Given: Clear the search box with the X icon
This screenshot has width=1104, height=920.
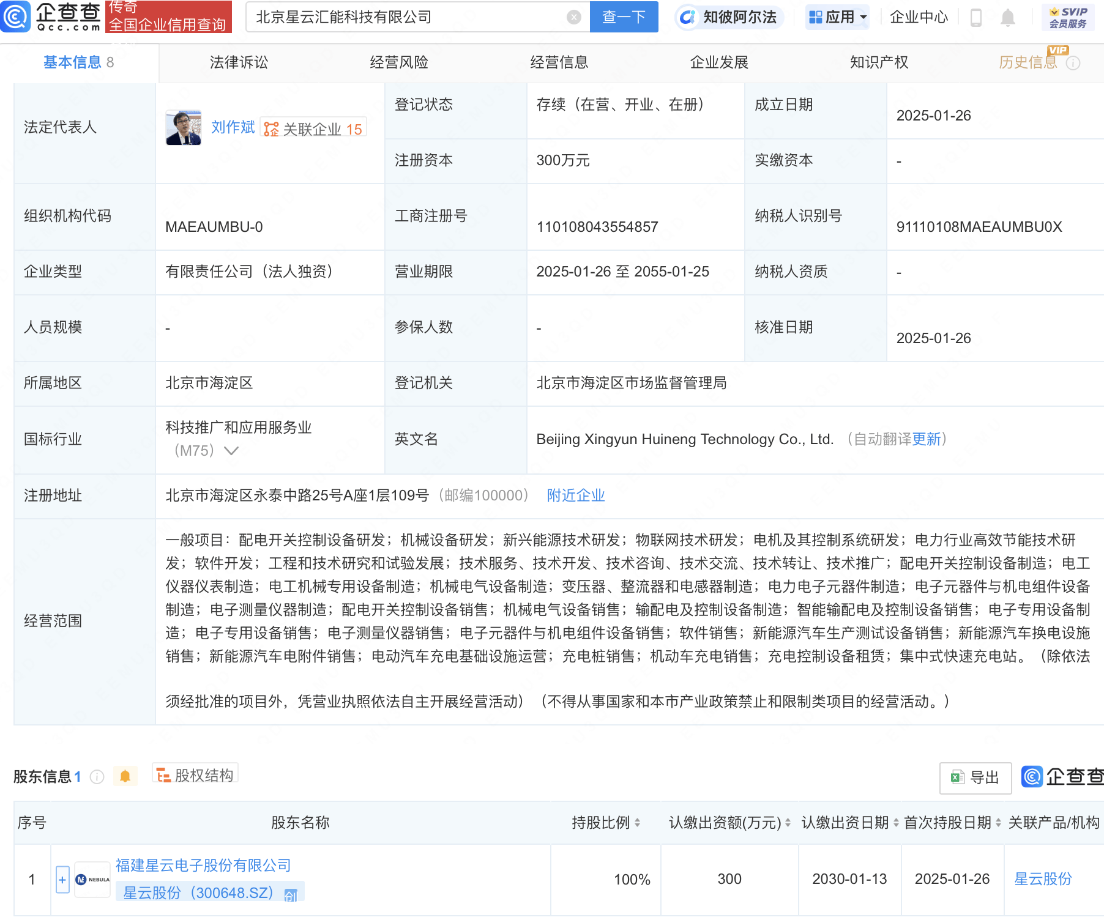Looking at the screenshot, I should pos(574,17).
